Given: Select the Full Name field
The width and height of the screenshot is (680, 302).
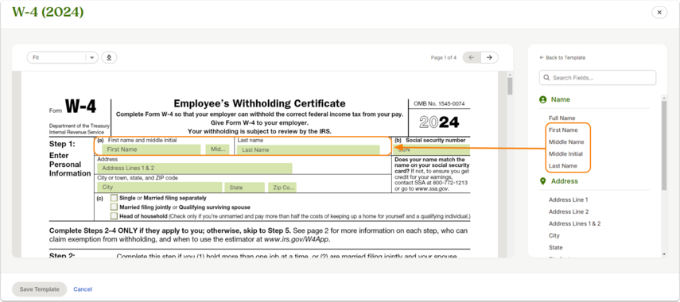Looking at the screenshot, I should (561, 118).
